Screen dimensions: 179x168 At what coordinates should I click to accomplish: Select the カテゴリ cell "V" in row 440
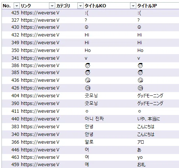tap(58, 119)
